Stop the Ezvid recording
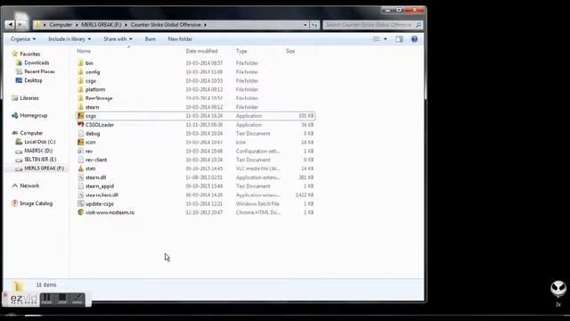Image resolution: width=570 pixels, height=321 pixels. (62, 300)
